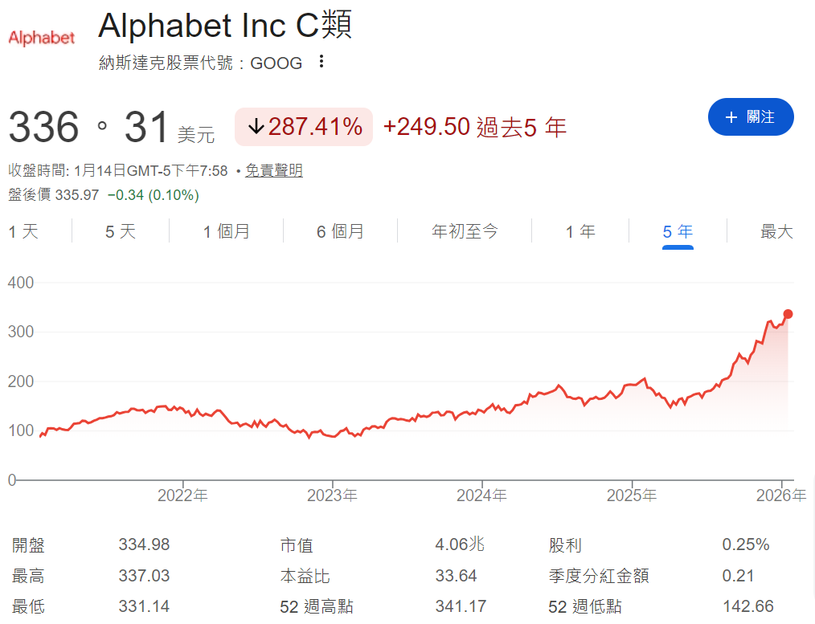
Task: Click the Alphabet company logo
Action: 41,37
